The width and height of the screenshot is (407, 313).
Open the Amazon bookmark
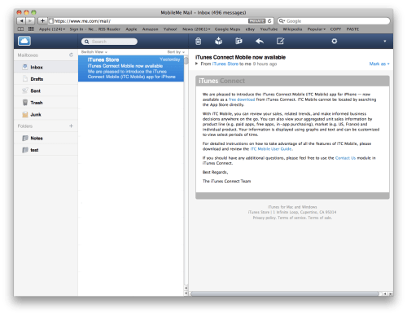[150, 29]
